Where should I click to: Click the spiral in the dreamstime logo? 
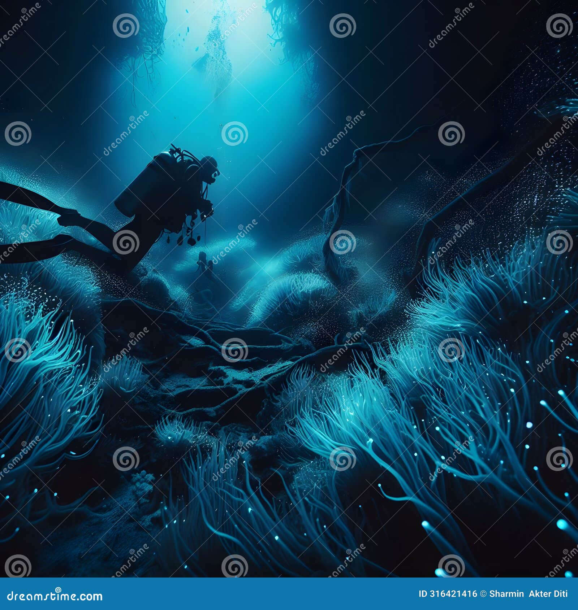(58, 590)
